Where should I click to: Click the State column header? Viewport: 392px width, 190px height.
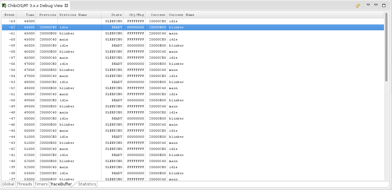click(x=113, y=15)
